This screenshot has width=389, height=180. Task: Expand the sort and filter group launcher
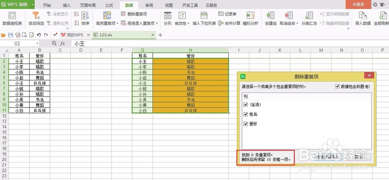[67, 28]
